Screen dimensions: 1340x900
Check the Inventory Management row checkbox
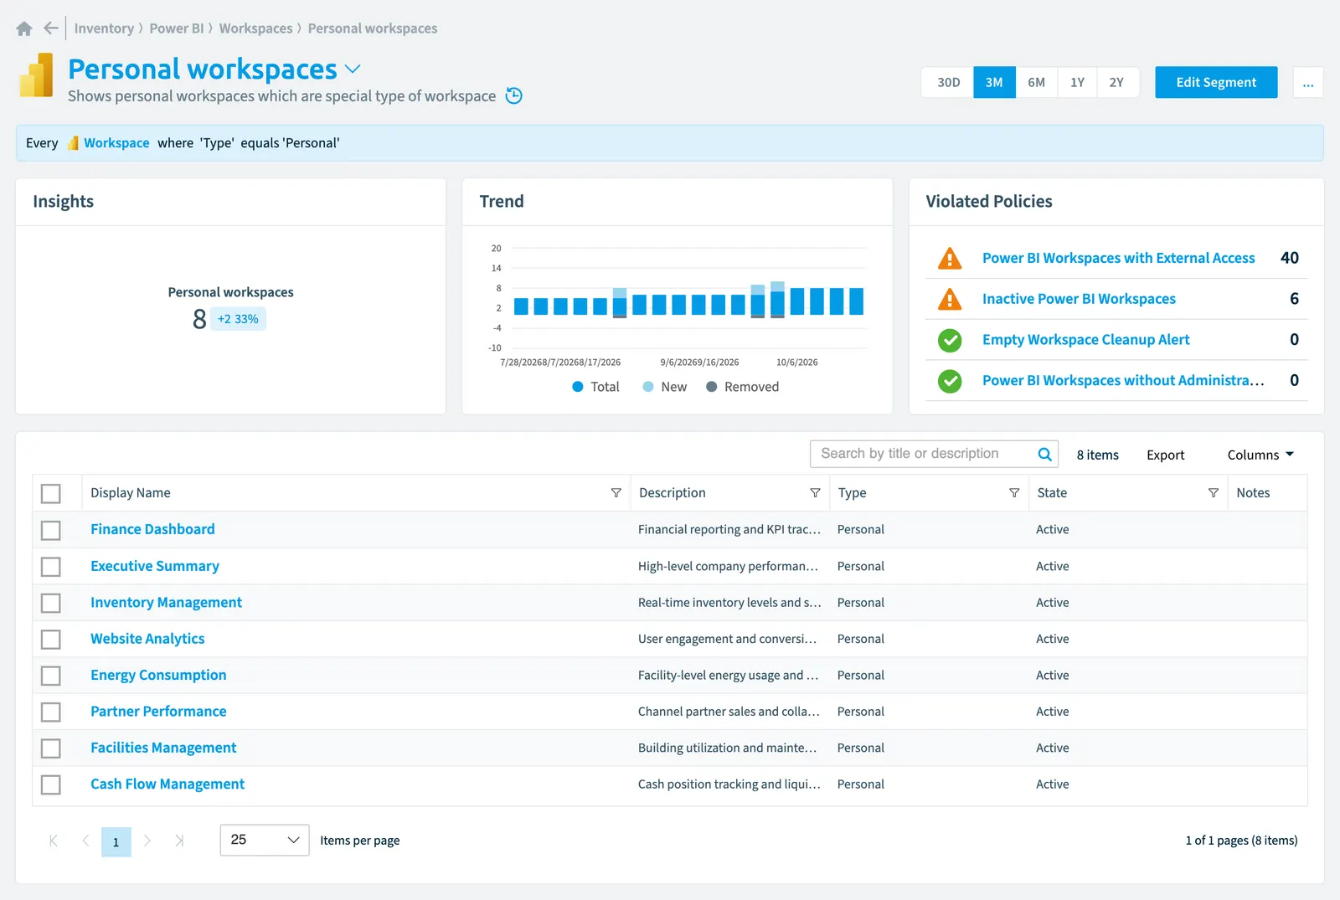click(51, 603)
